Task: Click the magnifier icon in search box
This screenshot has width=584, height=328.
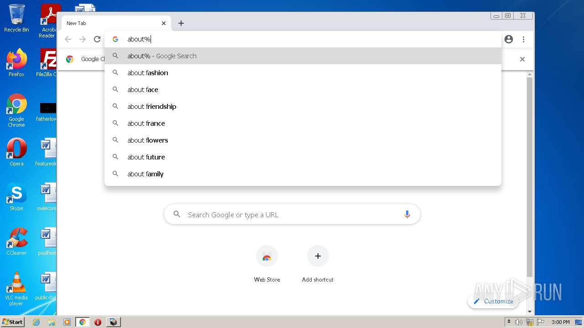Action: tap(177, 215)
